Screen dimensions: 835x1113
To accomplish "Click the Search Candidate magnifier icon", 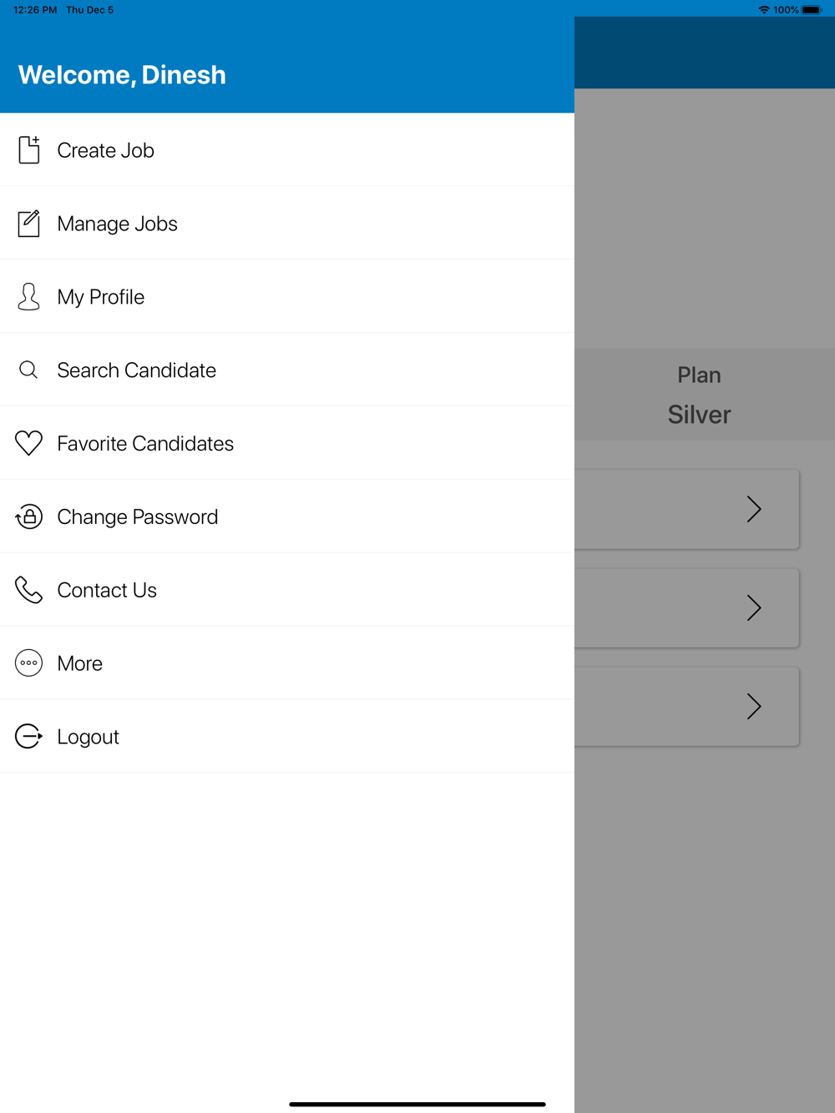I will point(28,370).
